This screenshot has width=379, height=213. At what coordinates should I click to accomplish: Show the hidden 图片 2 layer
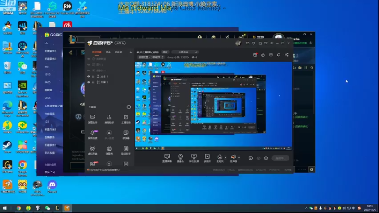[89, 65]
